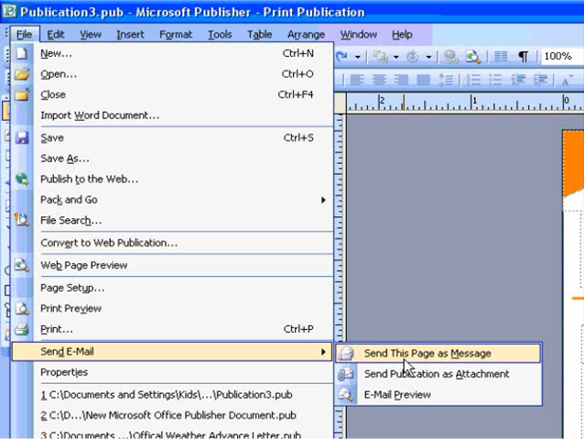Viewport: 584px width, 439px height.
Task: Open the Free Rotate dropdown arrow
Action: tap(428, 57)
